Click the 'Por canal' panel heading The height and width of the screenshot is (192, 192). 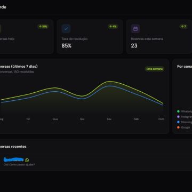tap(185, 67)
